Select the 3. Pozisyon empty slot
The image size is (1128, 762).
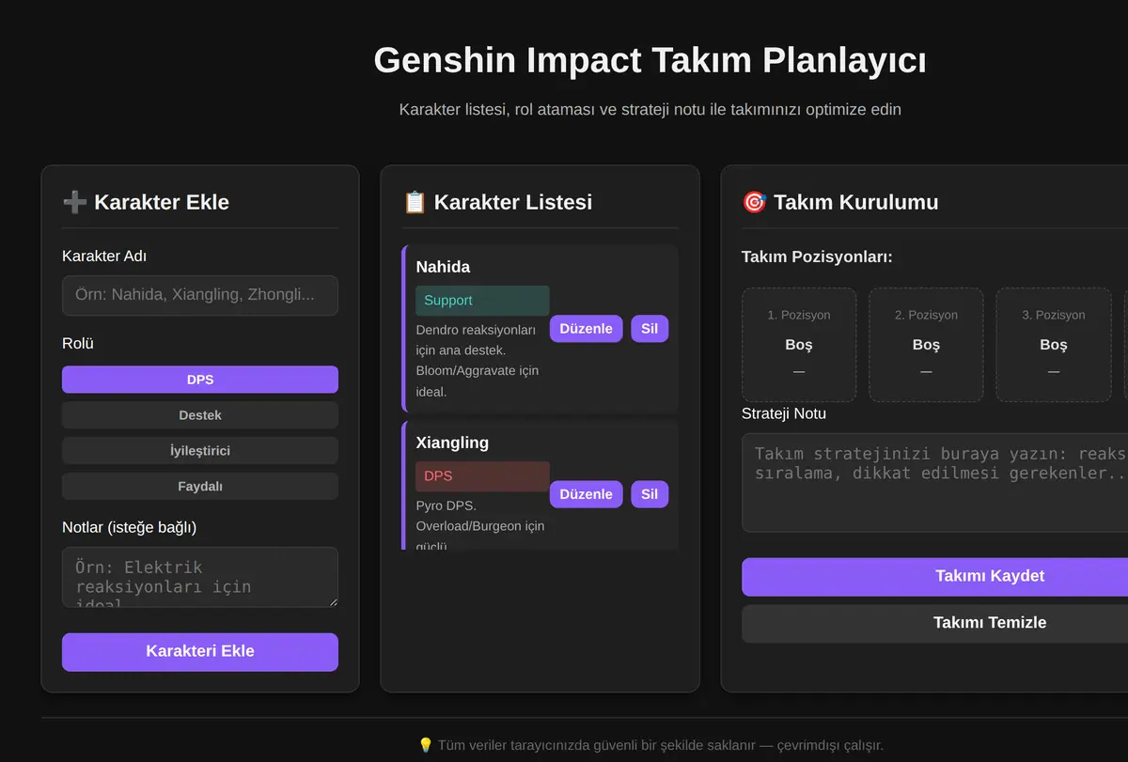coord(1054,345)
